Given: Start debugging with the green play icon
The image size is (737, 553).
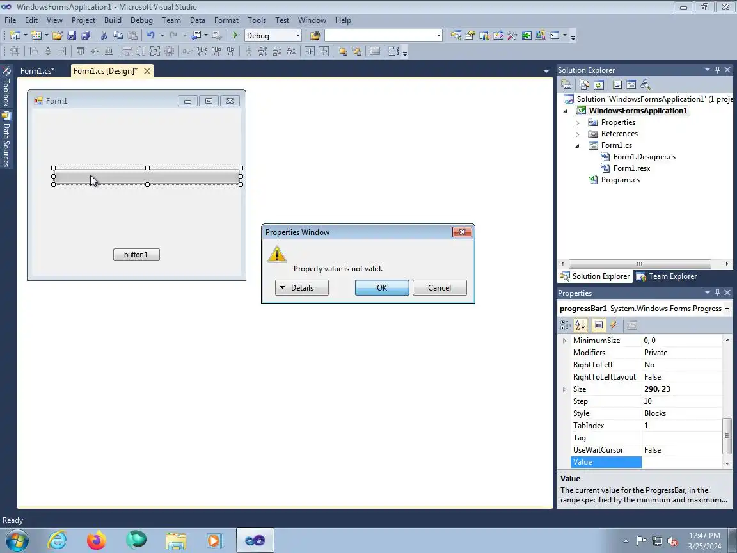Looking at the screenshot, I should tap(235, 35).
